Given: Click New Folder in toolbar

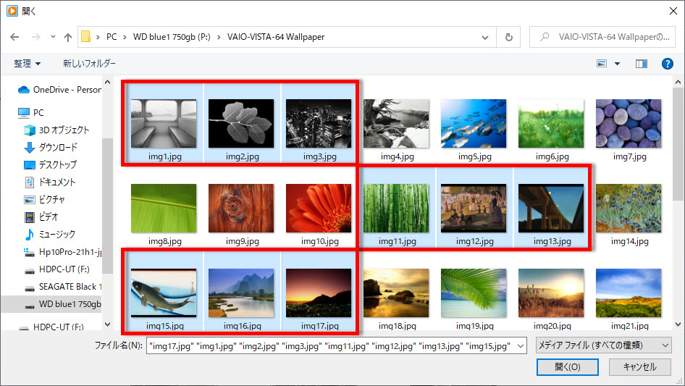Looking at the screenshot, I should pos(89,64).
